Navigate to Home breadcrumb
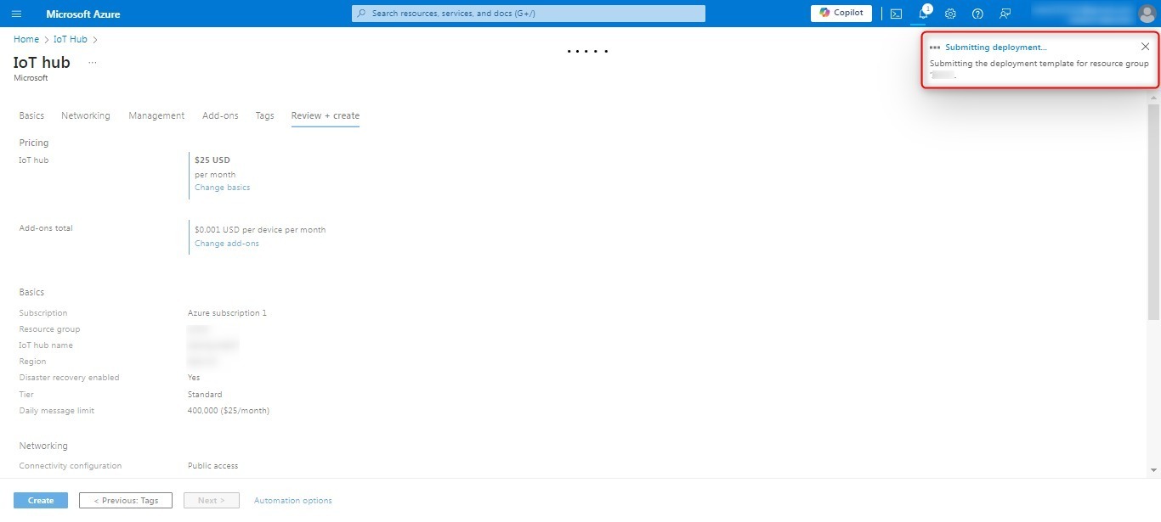1161x522 pixels. [26, 39]
